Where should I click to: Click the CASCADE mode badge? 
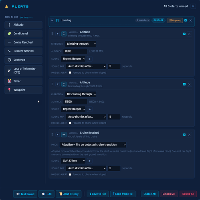pyautogui.click(x=158, y=20)
